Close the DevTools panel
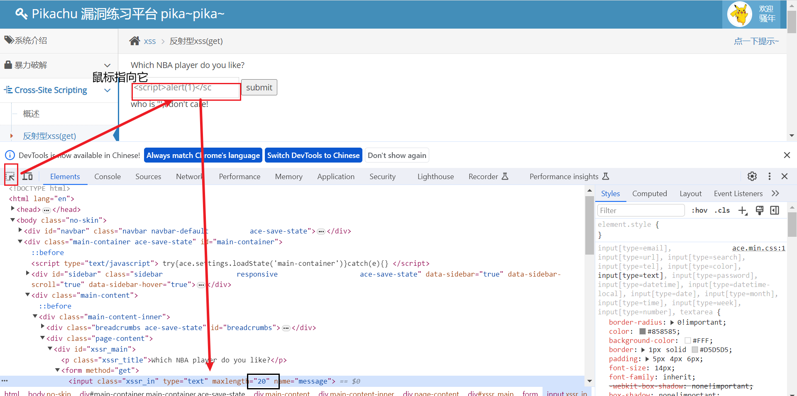The image size is (797, 396). point(785,176)
